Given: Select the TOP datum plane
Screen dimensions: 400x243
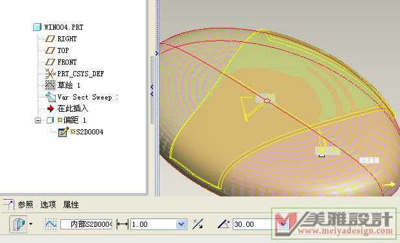Looking at the screenshot, I should [x=63, y=50].
